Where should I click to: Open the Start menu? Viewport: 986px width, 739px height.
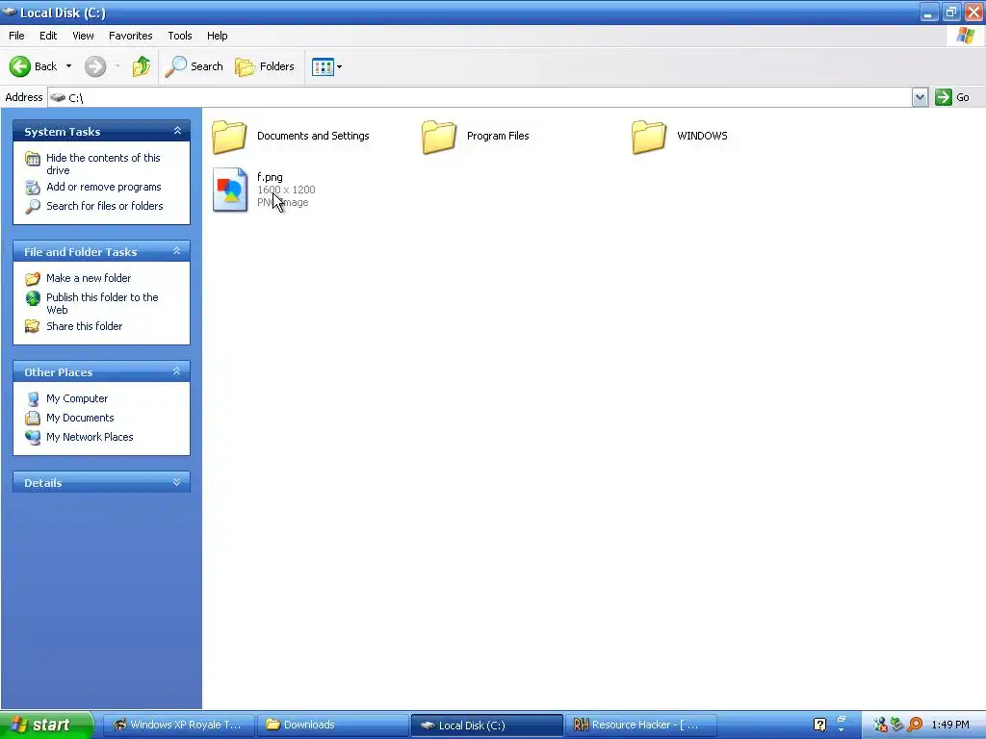point(46,725)
